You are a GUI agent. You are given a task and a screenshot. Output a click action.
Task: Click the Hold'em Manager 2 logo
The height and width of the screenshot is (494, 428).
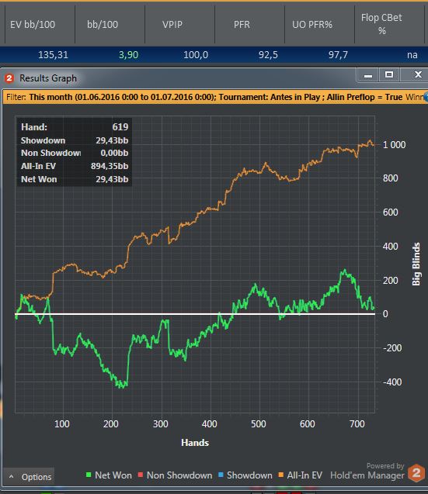tap(416, 473)
